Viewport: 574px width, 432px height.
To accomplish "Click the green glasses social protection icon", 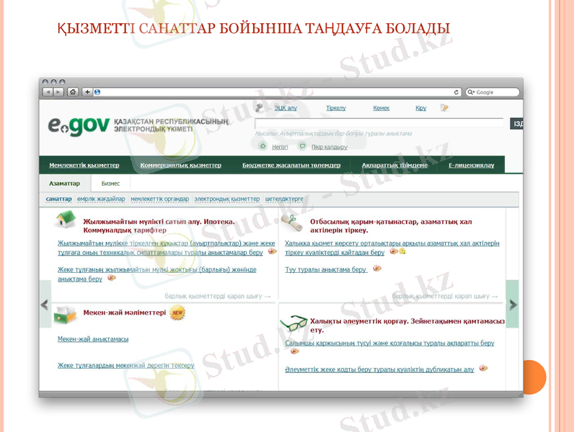I will (x=293, y=323).
